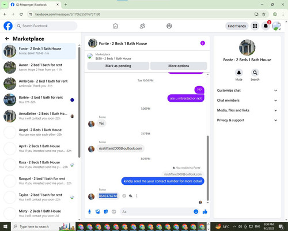Click the taskbar Type here to search box
This screenshot has width=288, height=231.
pos(43,226)
